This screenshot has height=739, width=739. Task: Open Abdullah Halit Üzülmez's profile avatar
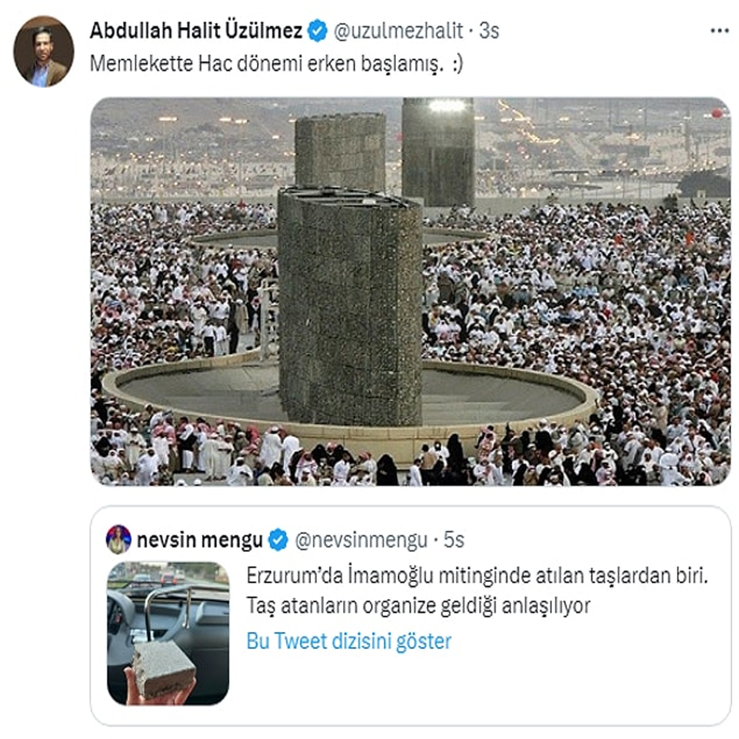click(x=43, y=52)
